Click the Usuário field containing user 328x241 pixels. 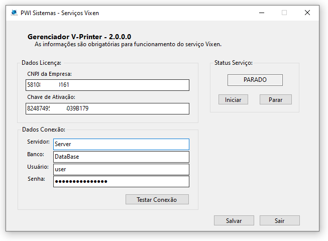tap(121, 169)
